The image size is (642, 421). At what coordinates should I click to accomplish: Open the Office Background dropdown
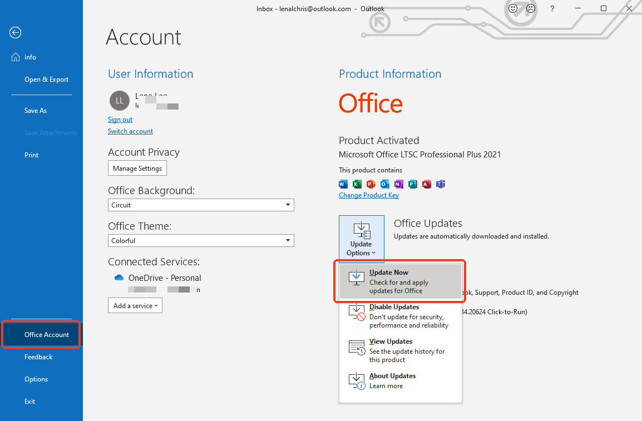[201, 205]
